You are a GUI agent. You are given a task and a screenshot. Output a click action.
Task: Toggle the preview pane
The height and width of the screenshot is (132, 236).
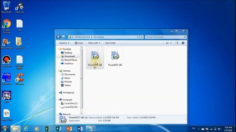tap(177, 43)
